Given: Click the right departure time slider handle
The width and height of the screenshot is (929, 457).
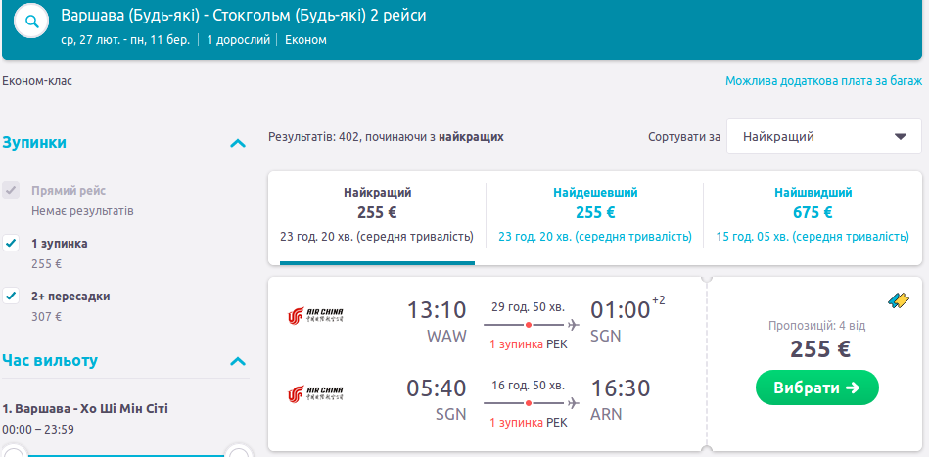Looking at the screenshot, I should (238, 452).
